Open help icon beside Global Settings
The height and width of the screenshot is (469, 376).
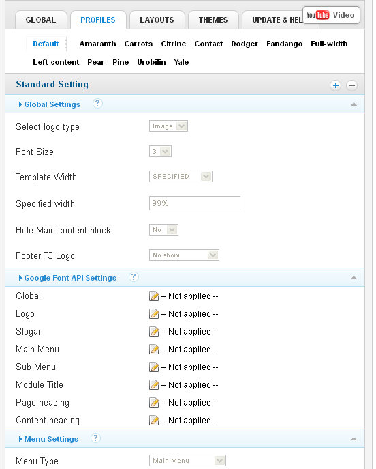97,104
